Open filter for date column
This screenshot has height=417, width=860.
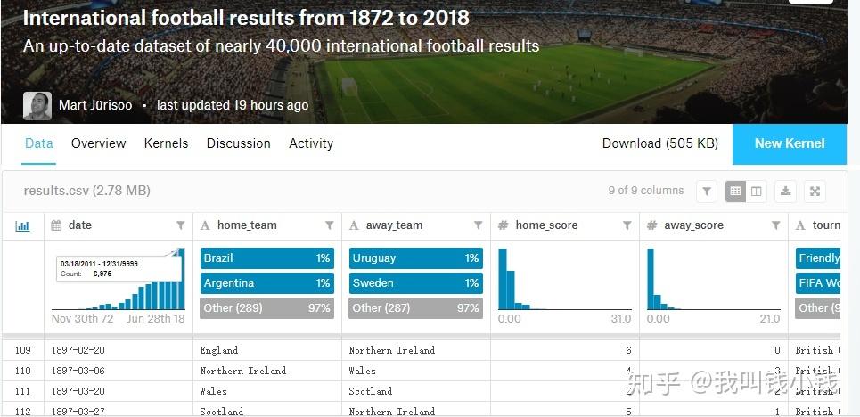tap(181, 225)
